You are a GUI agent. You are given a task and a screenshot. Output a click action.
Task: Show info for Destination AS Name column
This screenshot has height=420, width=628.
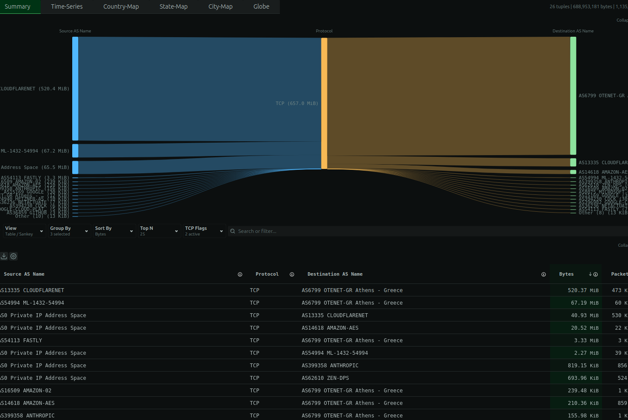click(x=544, y=274)
